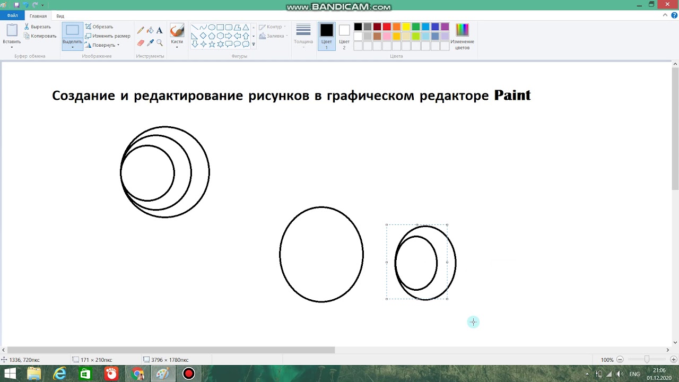The image size is (679, 382).
Task: Choose the Right arrow shape
Action: point(229,36)
